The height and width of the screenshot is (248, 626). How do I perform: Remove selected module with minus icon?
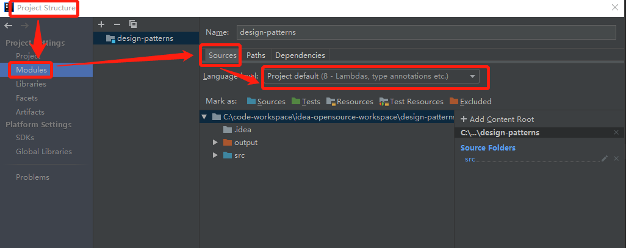point(117,24)
